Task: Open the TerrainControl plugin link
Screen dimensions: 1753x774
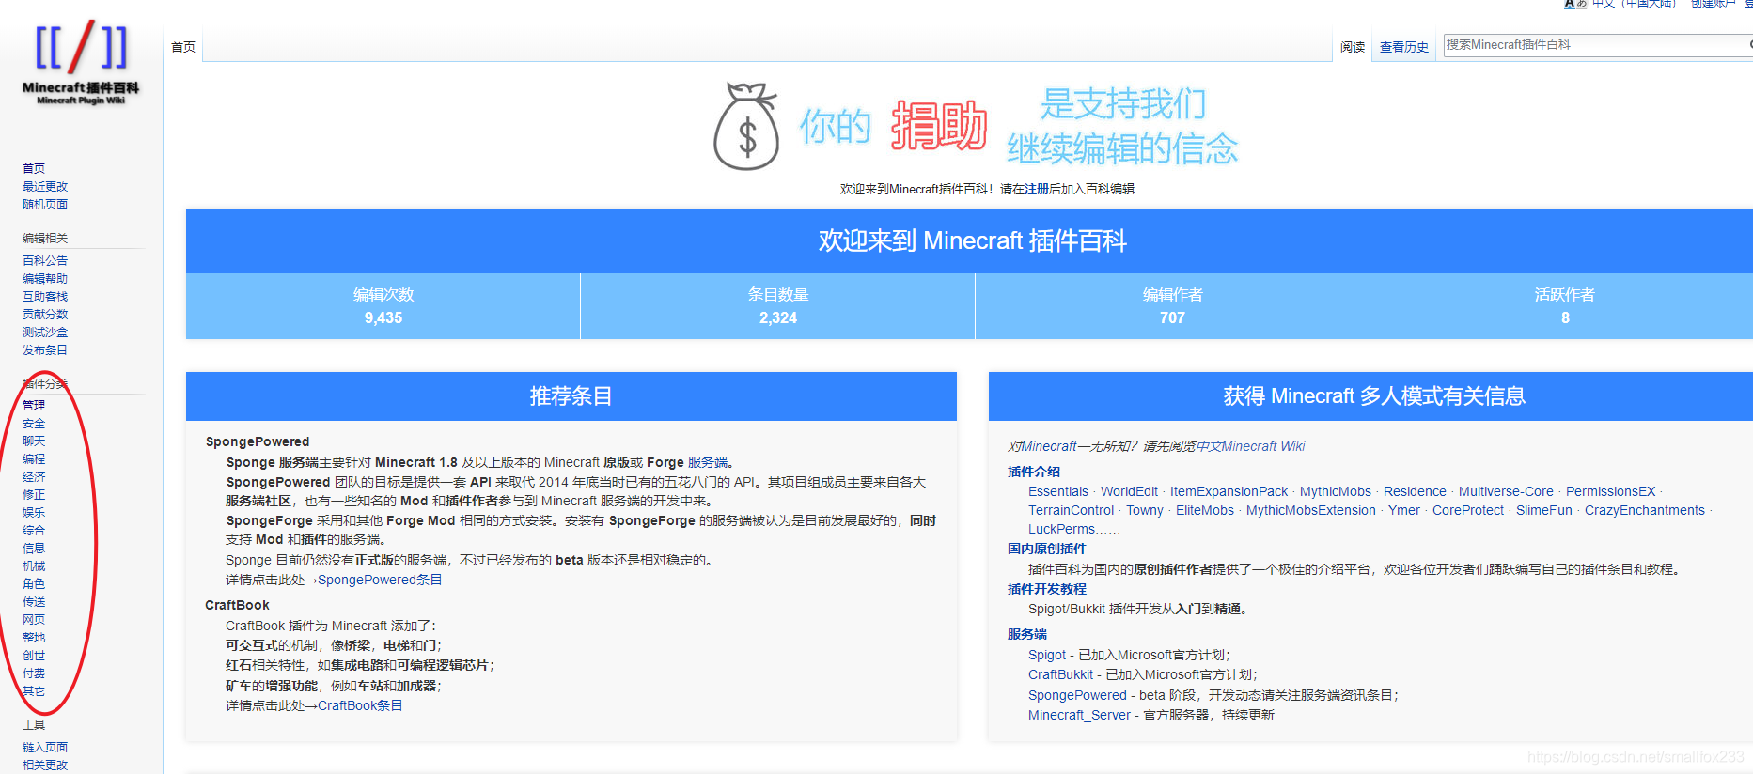Action: 1071,510
